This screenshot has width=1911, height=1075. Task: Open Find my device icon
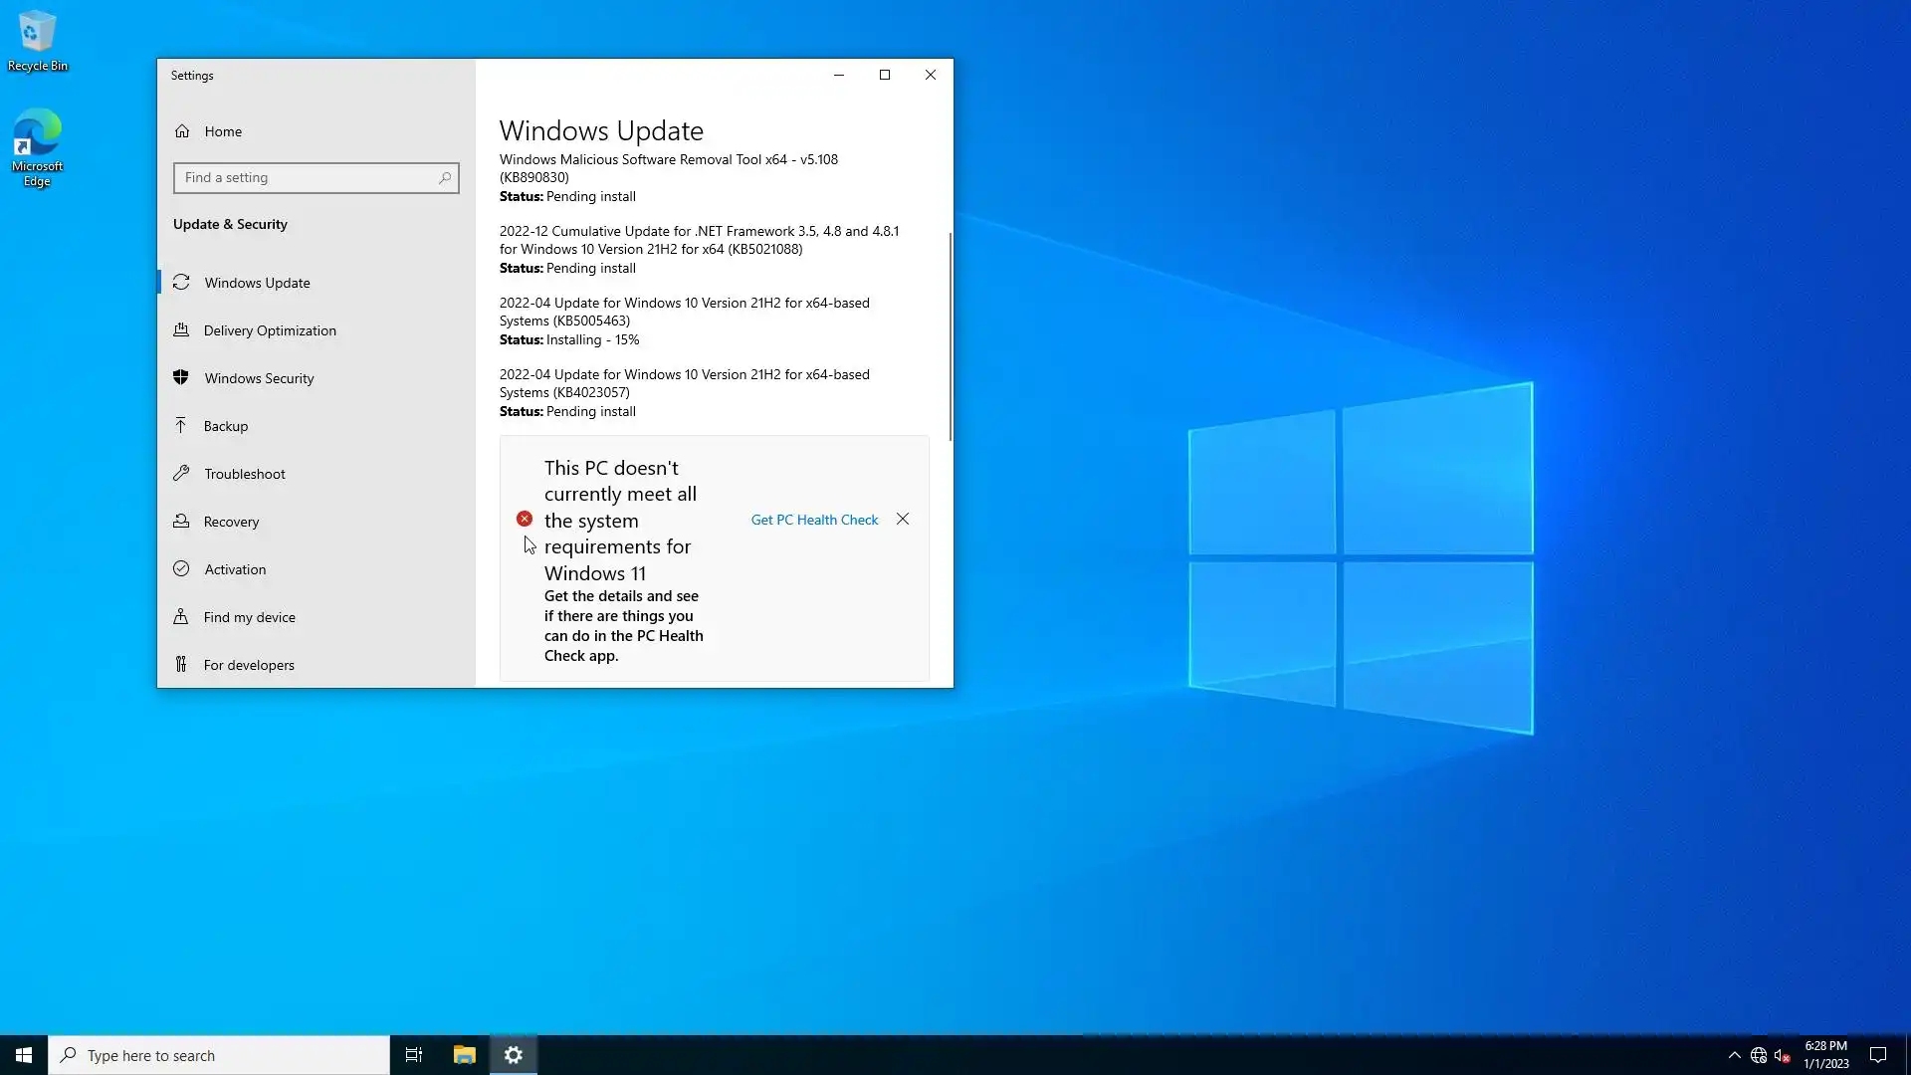pyautogui.click(x=181, y=617)
